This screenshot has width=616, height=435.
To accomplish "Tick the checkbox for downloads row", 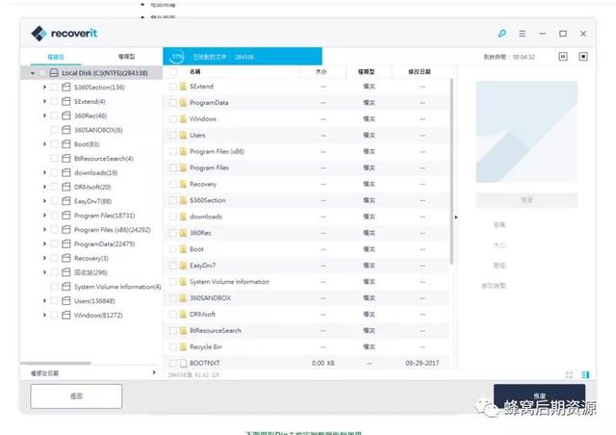I will point(173,217).
